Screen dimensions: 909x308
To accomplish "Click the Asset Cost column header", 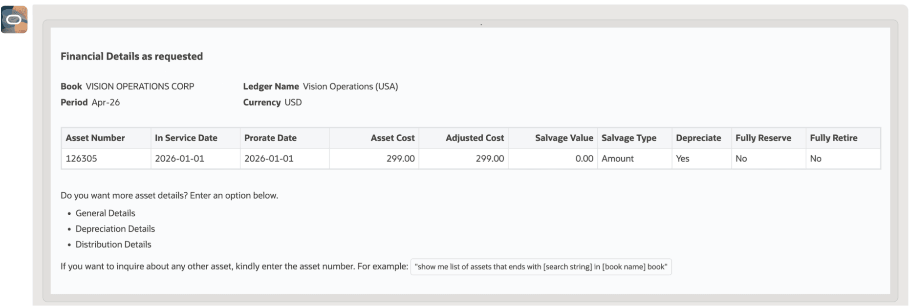I will (x=374, y=138).
